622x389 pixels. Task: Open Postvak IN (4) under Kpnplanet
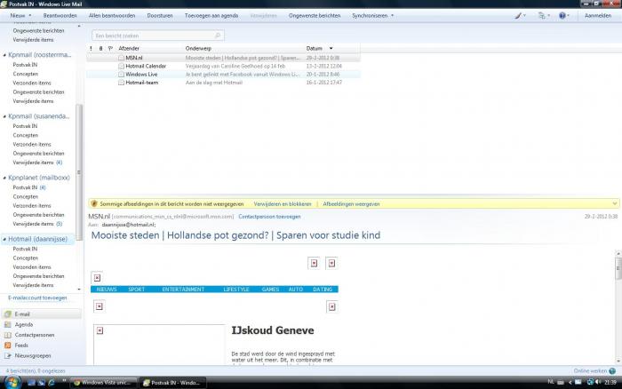click(29, 187)
